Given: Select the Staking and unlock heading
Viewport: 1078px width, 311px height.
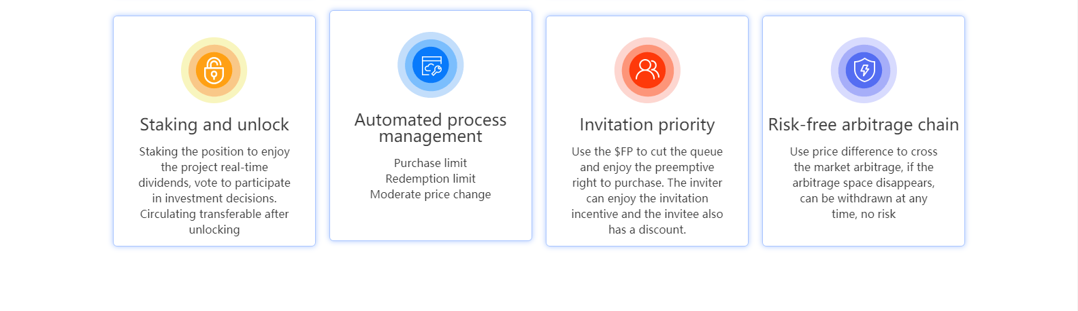Looking at the screenshot, I should point(214,124).
